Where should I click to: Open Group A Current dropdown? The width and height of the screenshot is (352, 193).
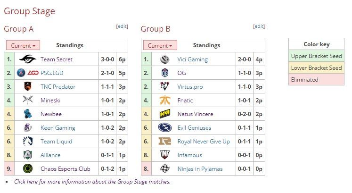[23, 45]
